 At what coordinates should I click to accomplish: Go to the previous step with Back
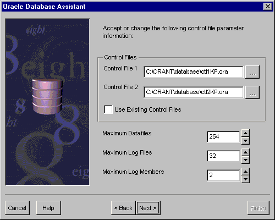[x=123, y=208]
